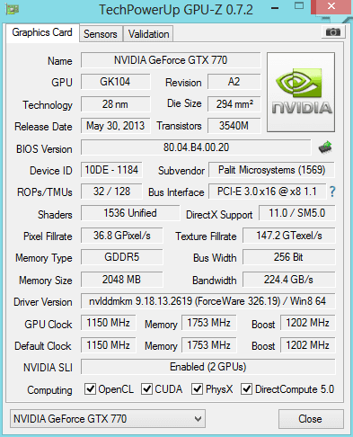
Task: Open the NVIDIA GeForce GTX 770 dropdown
Action: coord(108,418)
